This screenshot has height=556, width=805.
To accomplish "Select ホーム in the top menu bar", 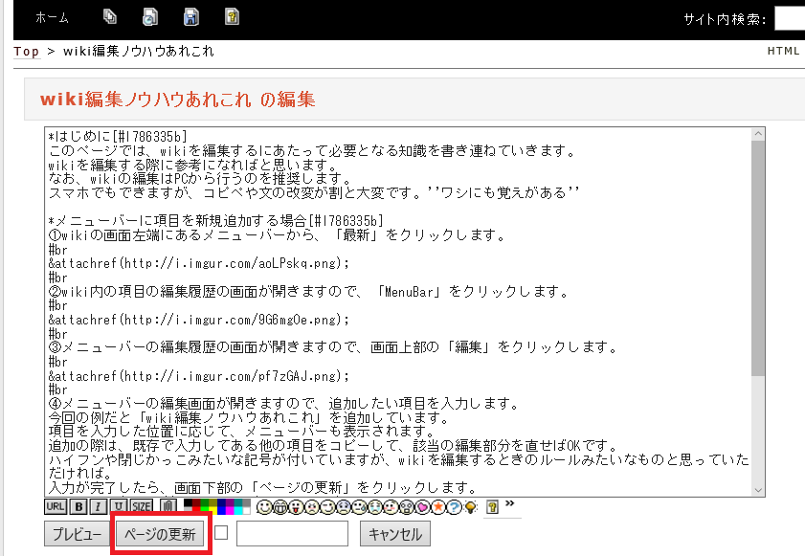I will point(50,16).
